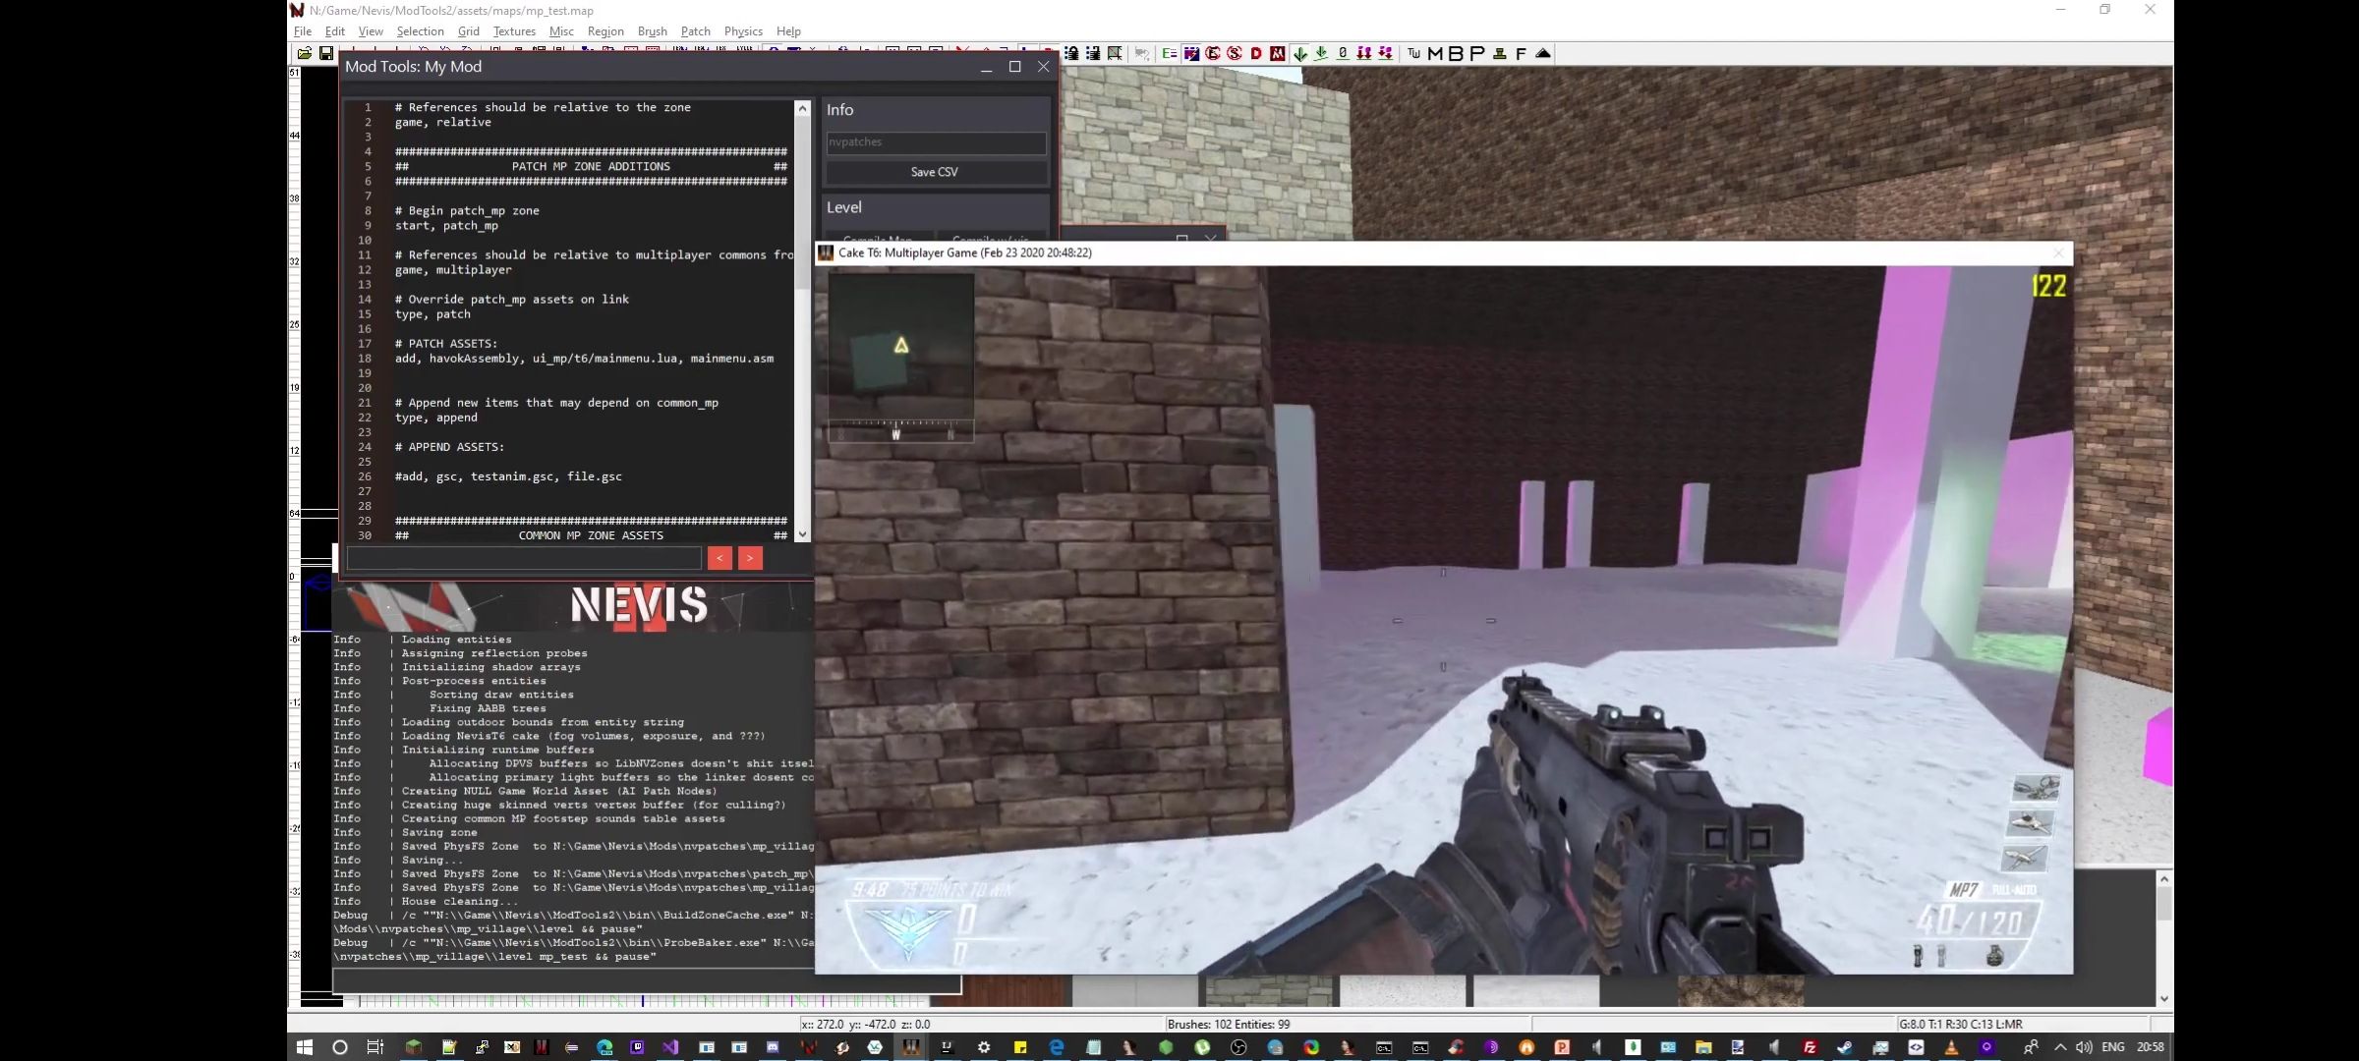Click the bold B toolbar letter icon
2359x1061 pixels.
click(x=1456, y=53)
